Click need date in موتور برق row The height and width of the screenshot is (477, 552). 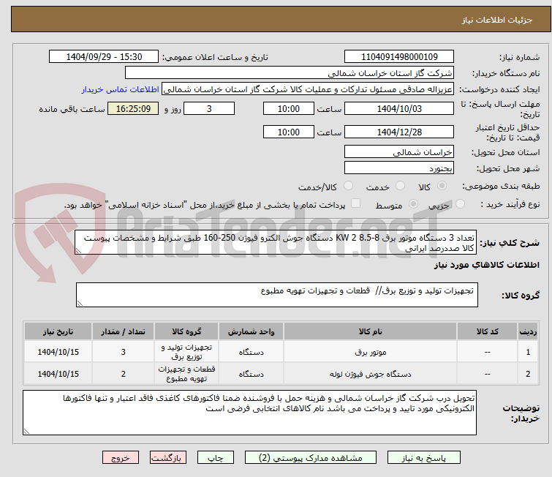[58, 352]
